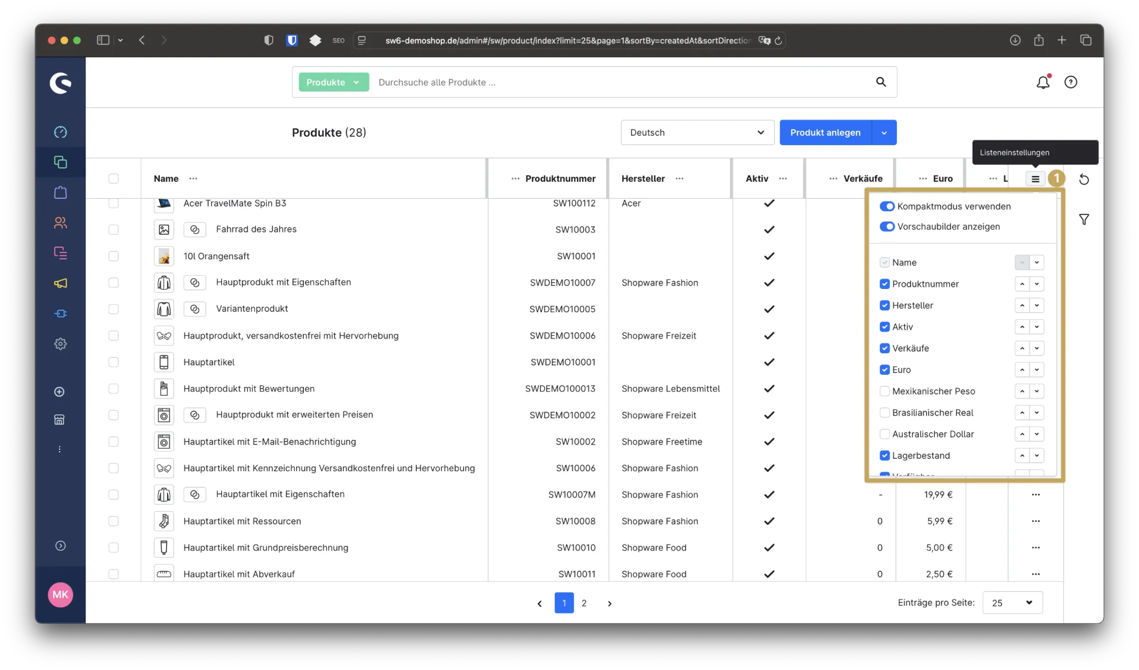Open the Einträge pro Seite dropdown
This screenshot has width=1139, height=670.
coord(1012,603)
